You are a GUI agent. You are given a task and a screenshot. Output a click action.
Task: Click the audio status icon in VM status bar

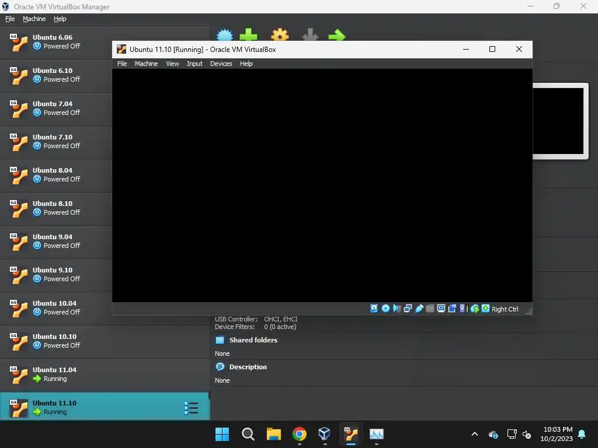click(397, 309)
